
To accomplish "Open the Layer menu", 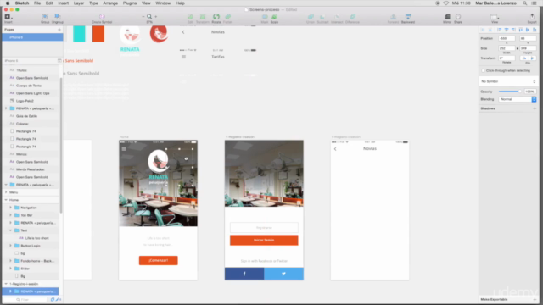I will (79, 3).
